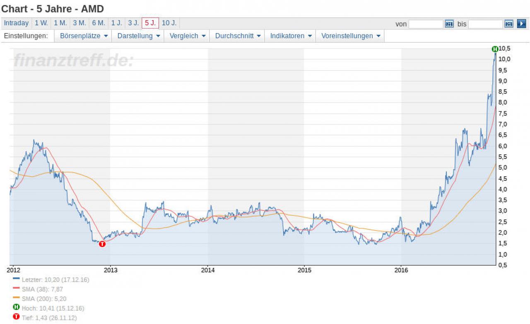Click the red Tief legend icon

point(16,317)
